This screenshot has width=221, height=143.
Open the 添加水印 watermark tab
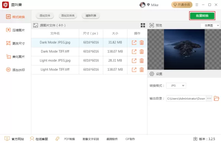[15, 70]
